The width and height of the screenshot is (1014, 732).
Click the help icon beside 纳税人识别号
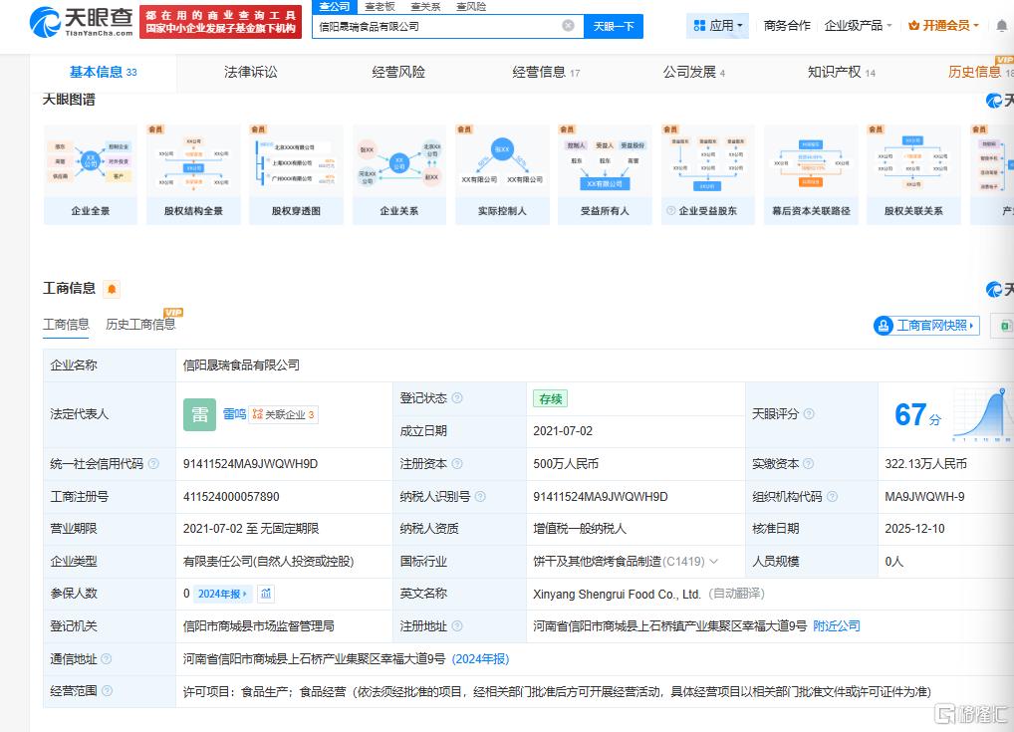point(480,497)
